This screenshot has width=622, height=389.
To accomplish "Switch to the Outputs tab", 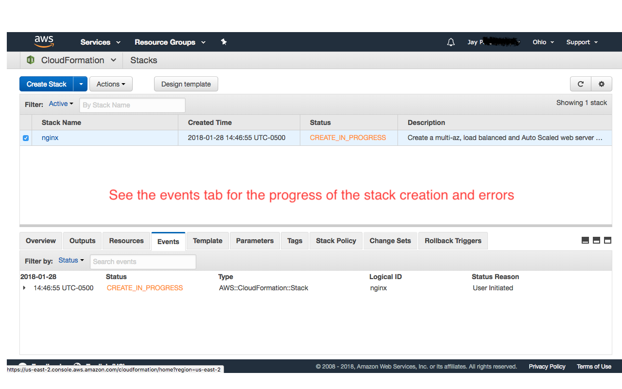I will click(83, 241).
